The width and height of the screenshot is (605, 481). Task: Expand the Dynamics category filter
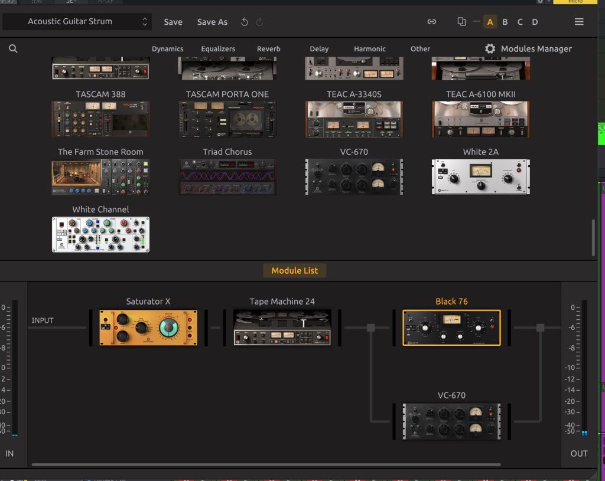coord(167,49)
